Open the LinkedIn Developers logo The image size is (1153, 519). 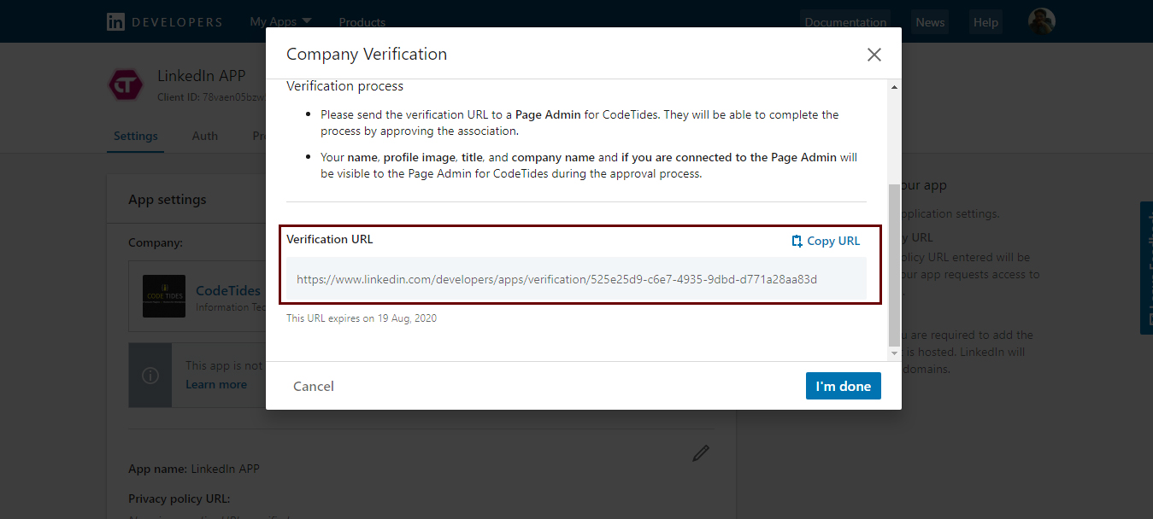164,22
